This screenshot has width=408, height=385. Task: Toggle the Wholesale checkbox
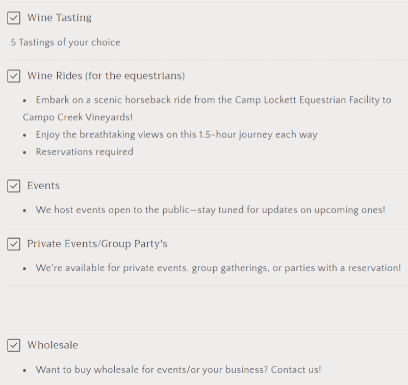(14, 345)
